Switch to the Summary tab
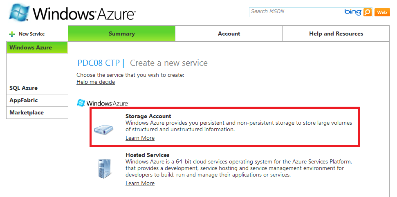Viewport: 397px width, 197px height. (122, 34)
